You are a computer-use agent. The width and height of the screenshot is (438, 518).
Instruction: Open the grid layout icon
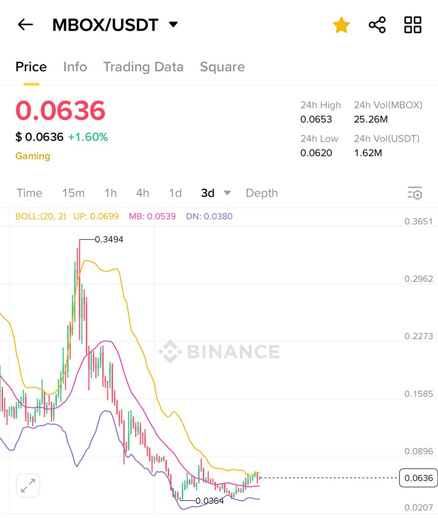click(x=413, y=25)
